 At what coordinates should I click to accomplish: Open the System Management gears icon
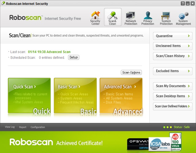click(183, 18)
